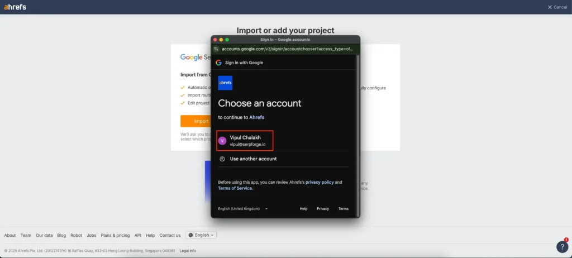Click the Ahrefs logo in the top bar
The width and height of the screenshot is (572, 258).
(x=15, y=7)
